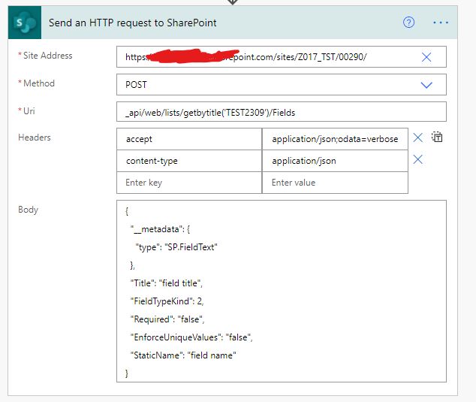
Task: Click the Site Address input field
Action: click(281, 57)
